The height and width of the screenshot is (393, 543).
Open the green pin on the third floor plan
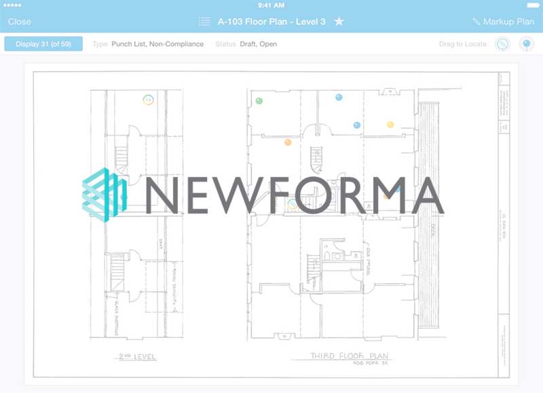259,100
